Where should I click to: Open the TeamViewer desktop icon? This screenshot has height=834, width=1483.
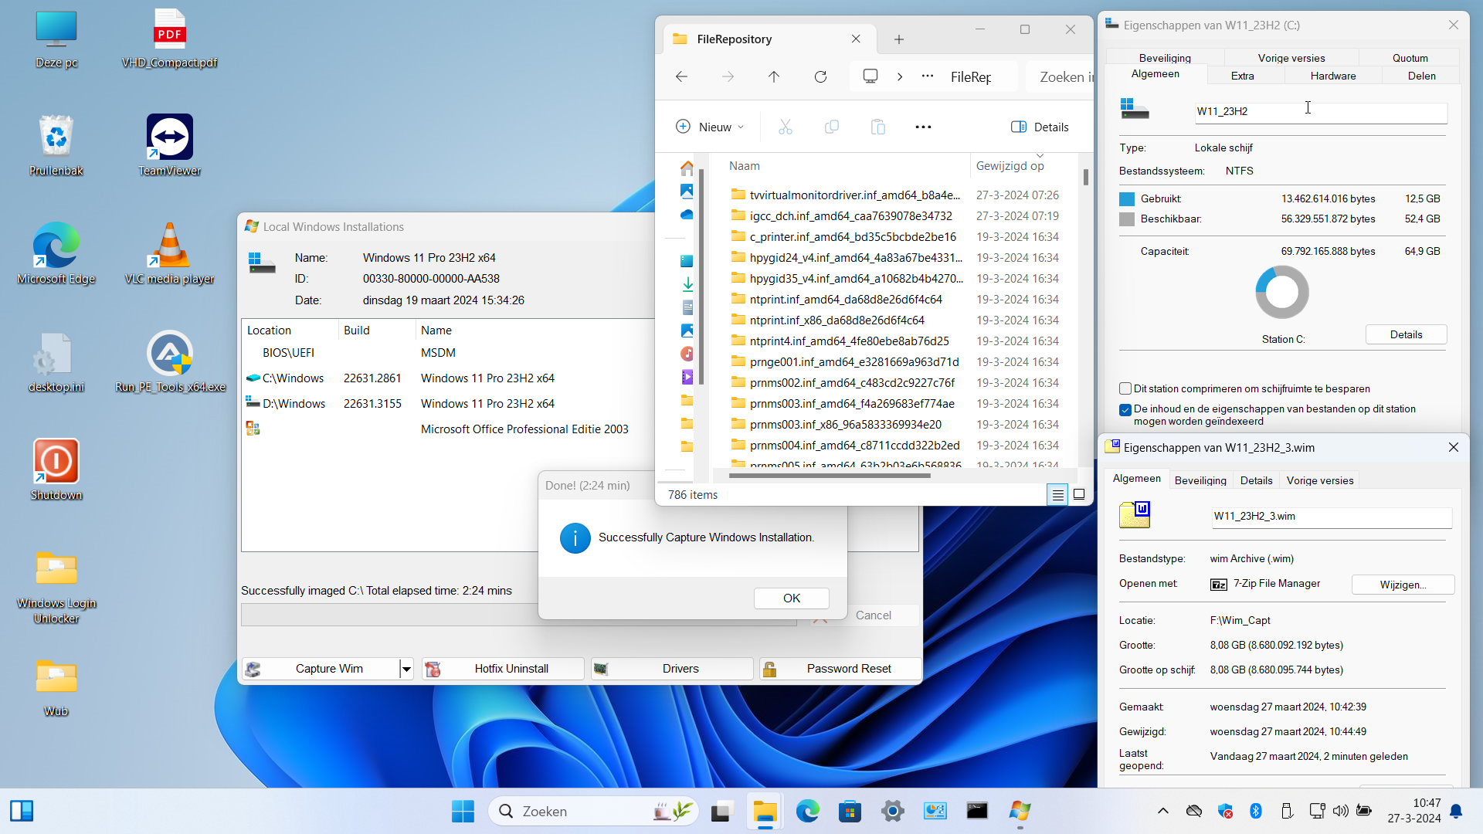pos(169,146)
